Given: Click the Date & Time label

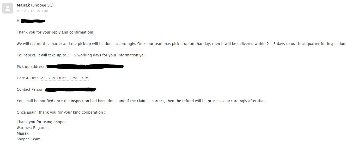Looking at the screenshot, I should [28, 78].
